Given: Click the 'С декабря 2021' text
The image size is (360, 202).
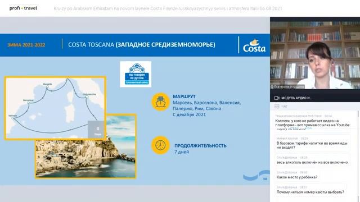Looking at the screenshot, I should point(189,114).
